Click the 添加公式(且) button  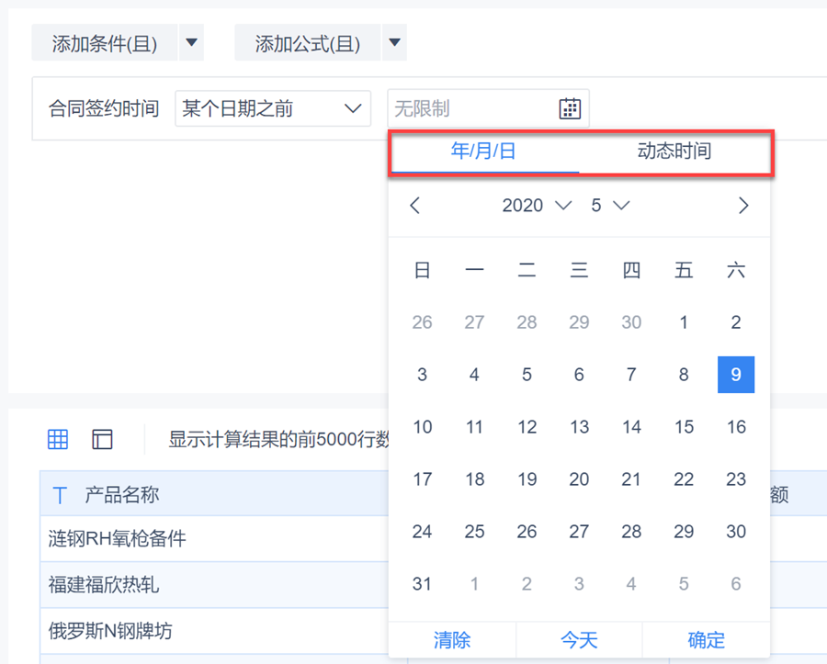(307, 43)
